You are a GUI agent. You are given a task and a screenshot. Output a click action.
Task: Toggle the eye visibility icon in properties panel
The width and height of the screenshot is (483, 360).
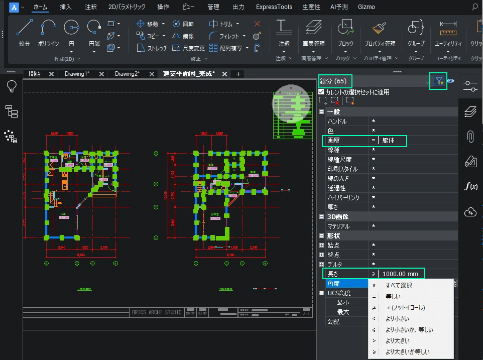[x=451, y=81]
